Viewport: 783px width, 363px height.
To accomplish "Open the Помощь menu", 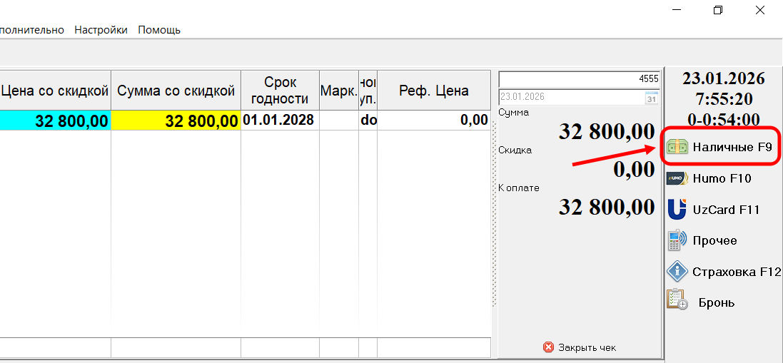I will [158, 30].
